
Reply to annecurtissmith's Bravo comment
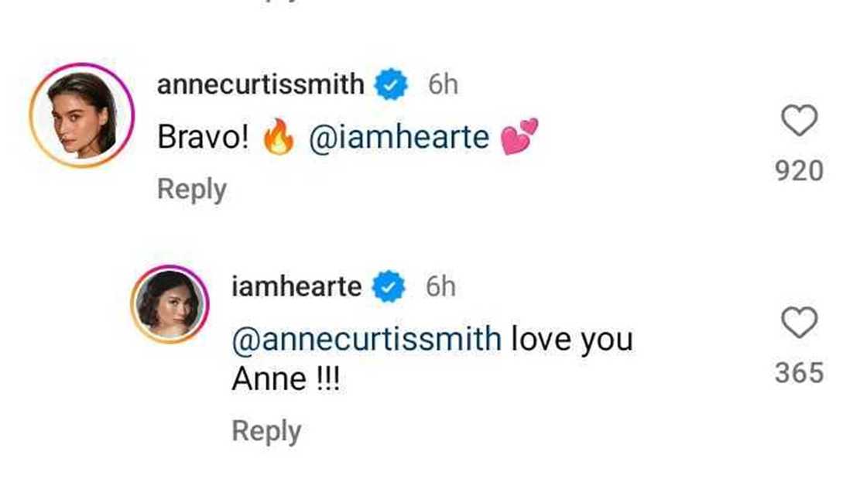point(191,189)
